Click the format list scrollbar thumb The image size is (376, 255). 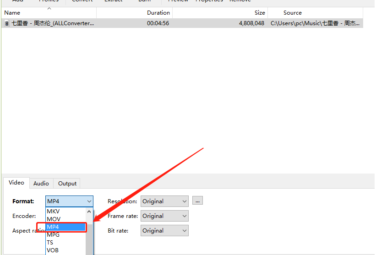tap(89, 239)
